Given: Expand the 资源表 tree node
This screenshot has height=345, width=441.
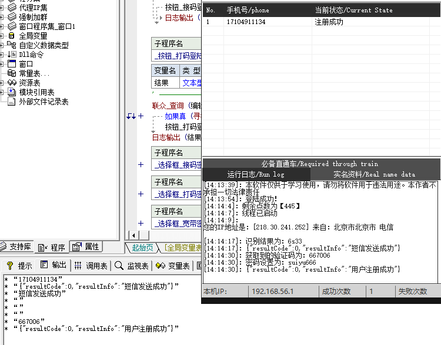Looking at the screenshot, I should point(1,83).
